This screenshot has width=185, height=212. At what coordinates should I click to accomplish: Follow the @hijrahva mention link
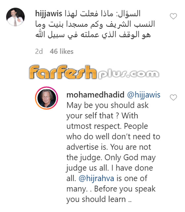(96, 178)
